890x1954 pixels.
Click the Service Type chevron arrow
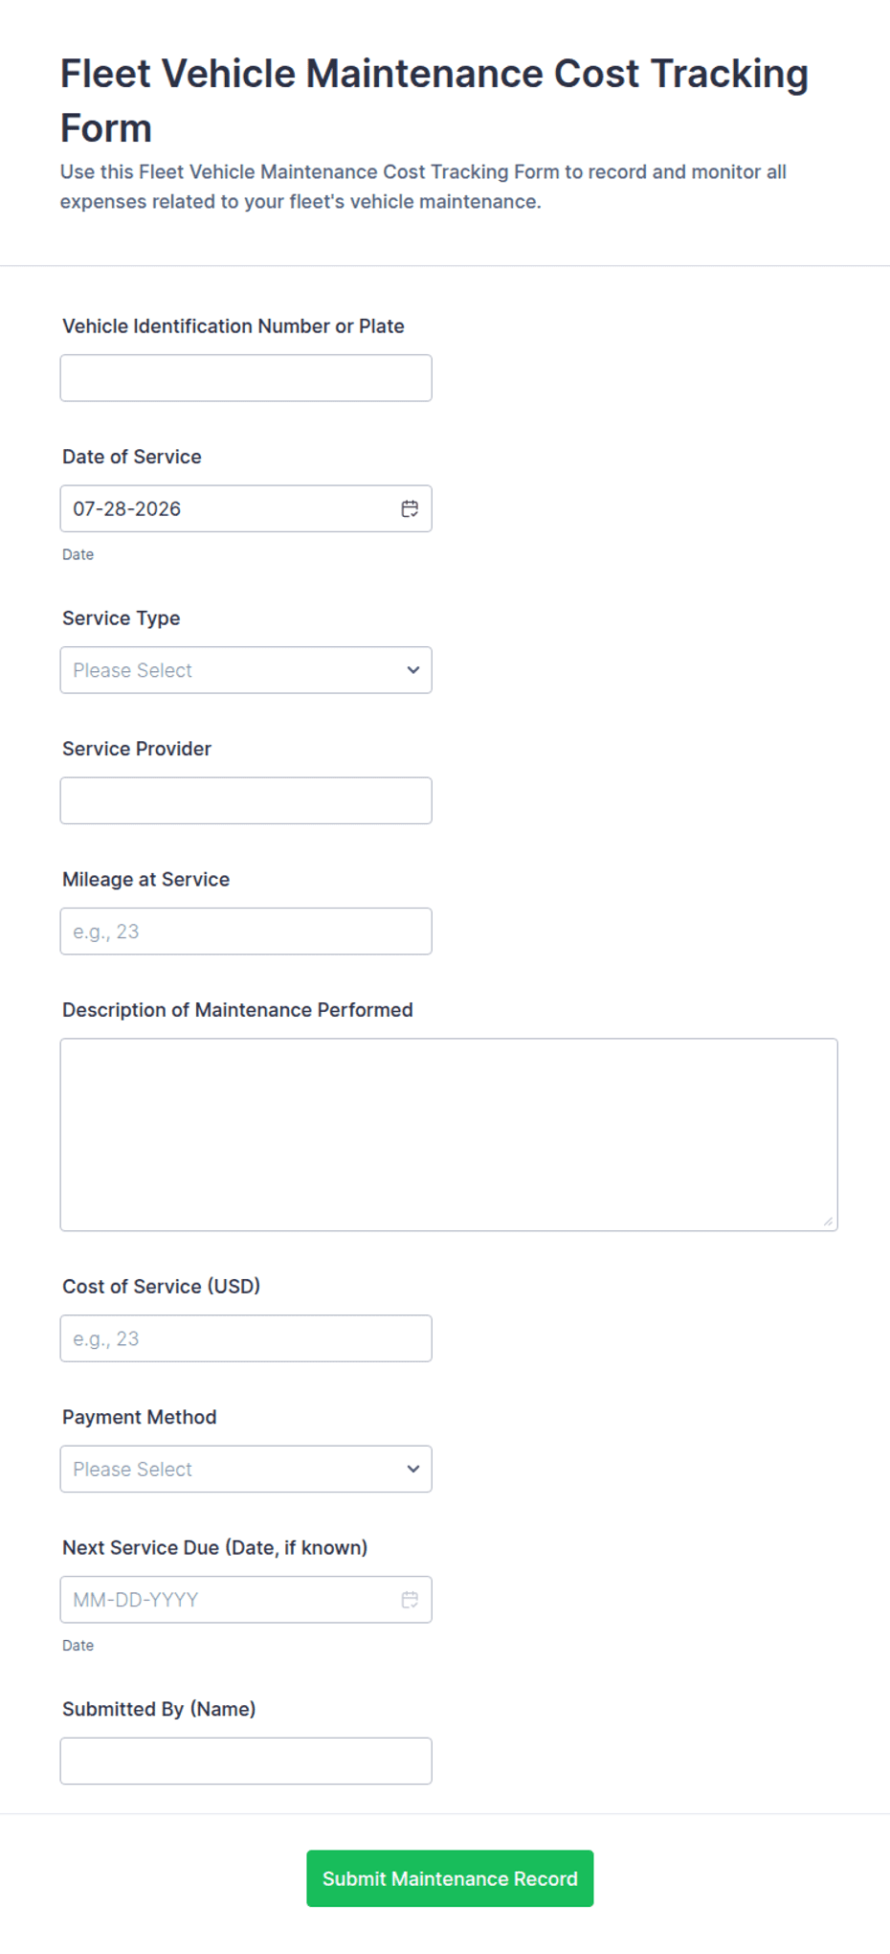tap(412, 670)
